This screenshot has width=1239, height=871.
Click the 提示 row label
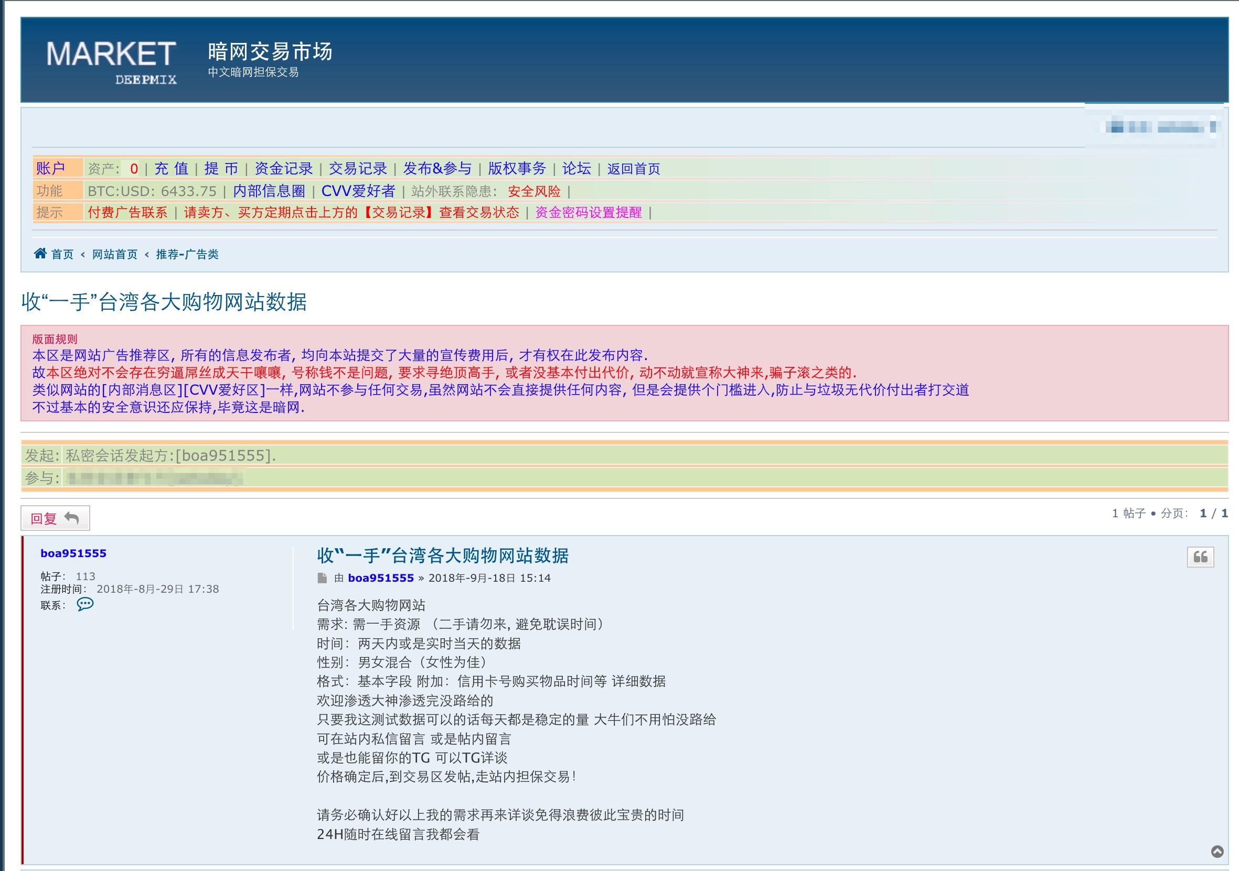click(49, 212)
